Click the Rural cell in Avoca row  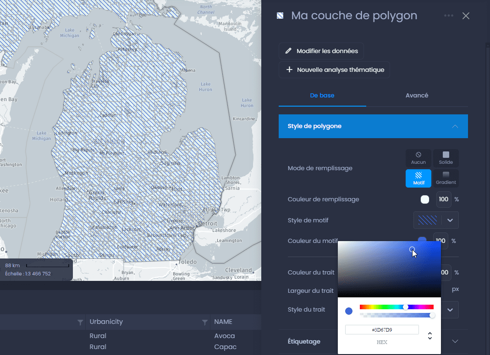tap(98, 336)
